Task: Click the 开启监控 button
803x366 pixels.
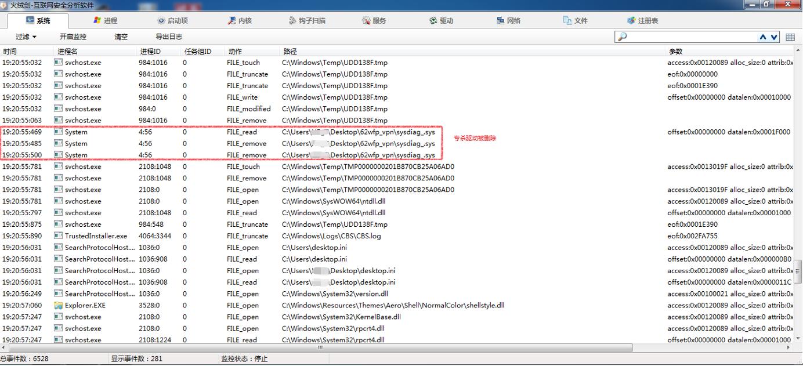Action: point(73,37)
